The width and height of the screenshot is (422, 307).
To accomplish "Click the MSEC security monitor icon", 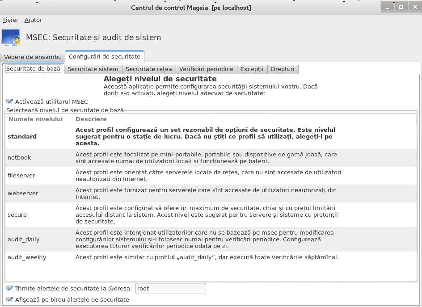I will [11, 38].
